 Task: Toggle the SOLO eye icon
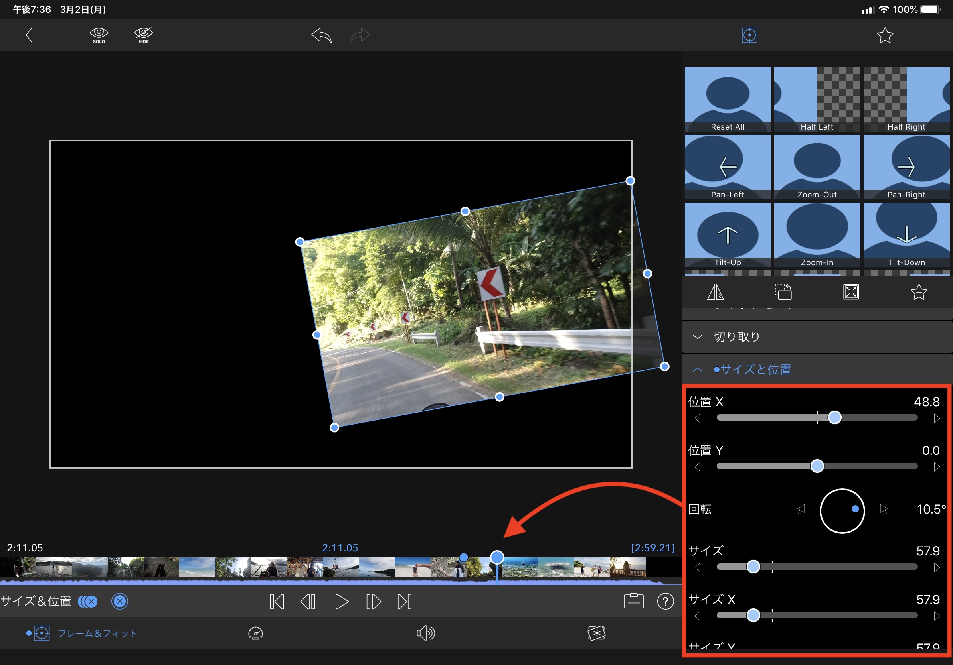99,35
